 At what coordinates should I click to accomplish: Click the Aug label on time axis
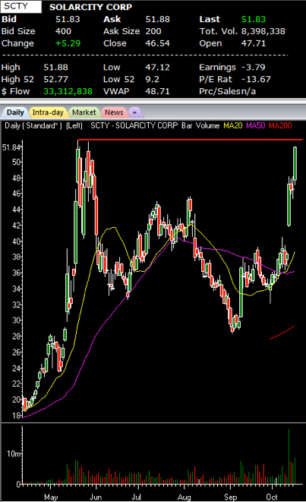click(184, 497)
